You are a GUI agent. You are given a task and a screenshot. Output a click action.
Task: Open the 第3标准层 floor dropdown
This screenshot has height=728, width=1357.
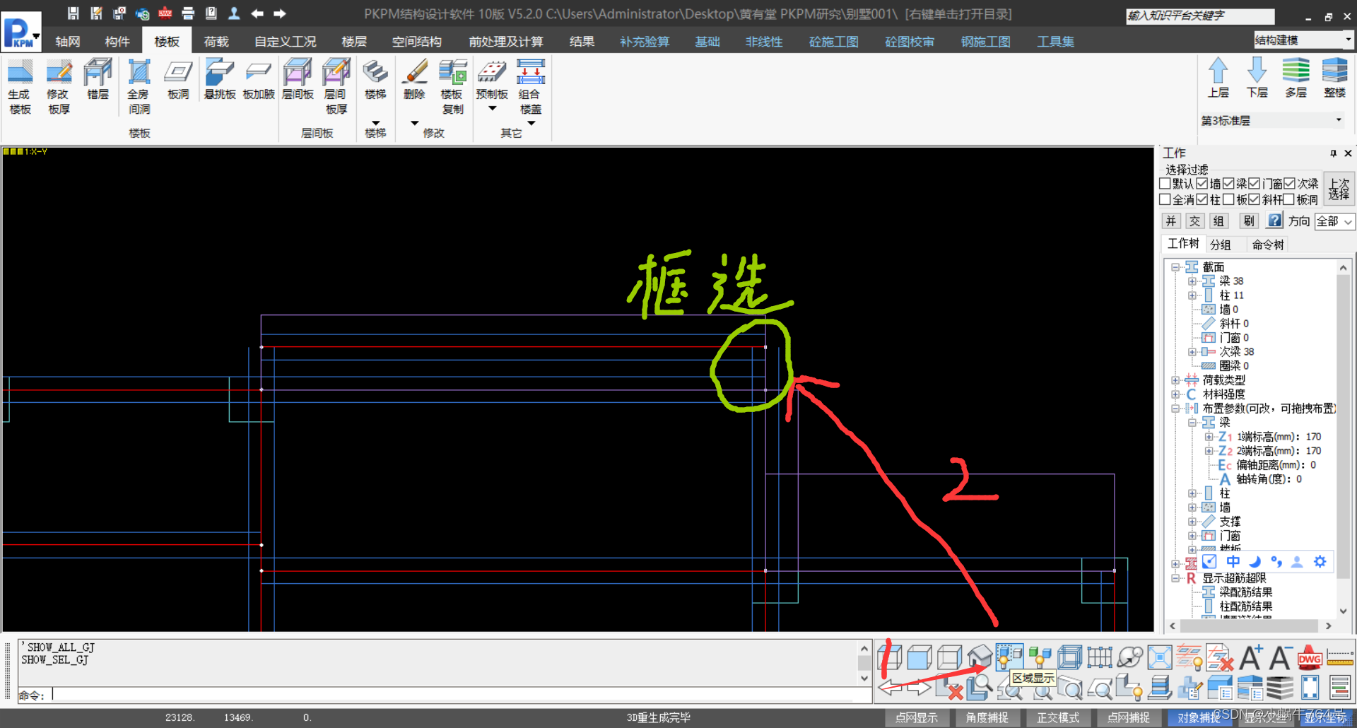coord(1271,120)
